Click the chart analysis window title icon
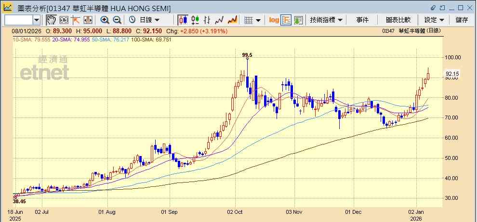The width and height of the screenshot is (477, 222). (x=8, y=7)
